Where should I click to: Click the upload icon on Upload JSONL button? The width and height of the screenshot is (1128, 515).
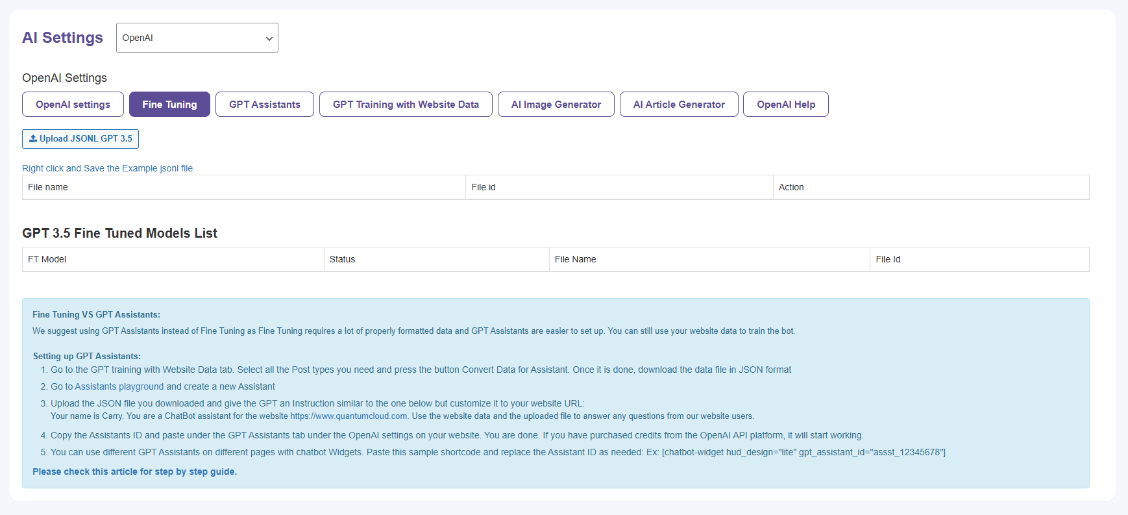(33, 138)
